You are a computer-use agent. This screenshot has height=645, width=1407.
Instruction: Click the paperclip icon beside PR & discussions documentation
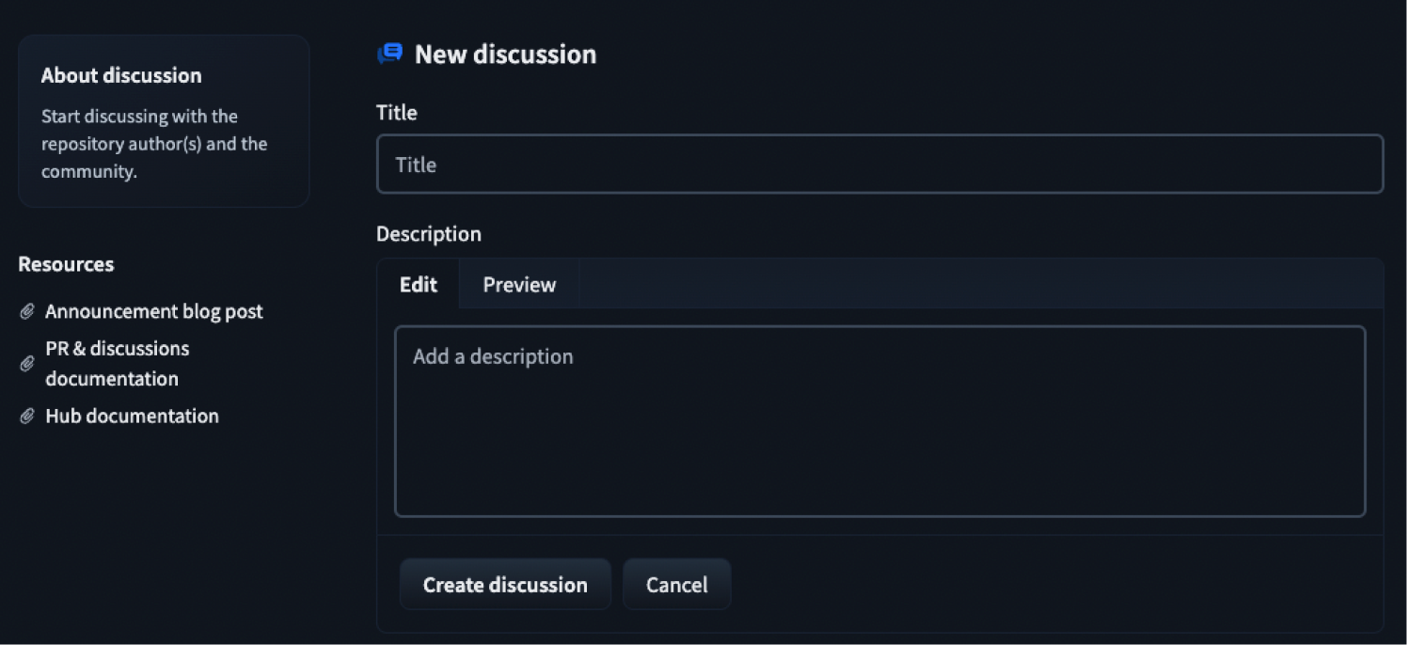[27, 364]
